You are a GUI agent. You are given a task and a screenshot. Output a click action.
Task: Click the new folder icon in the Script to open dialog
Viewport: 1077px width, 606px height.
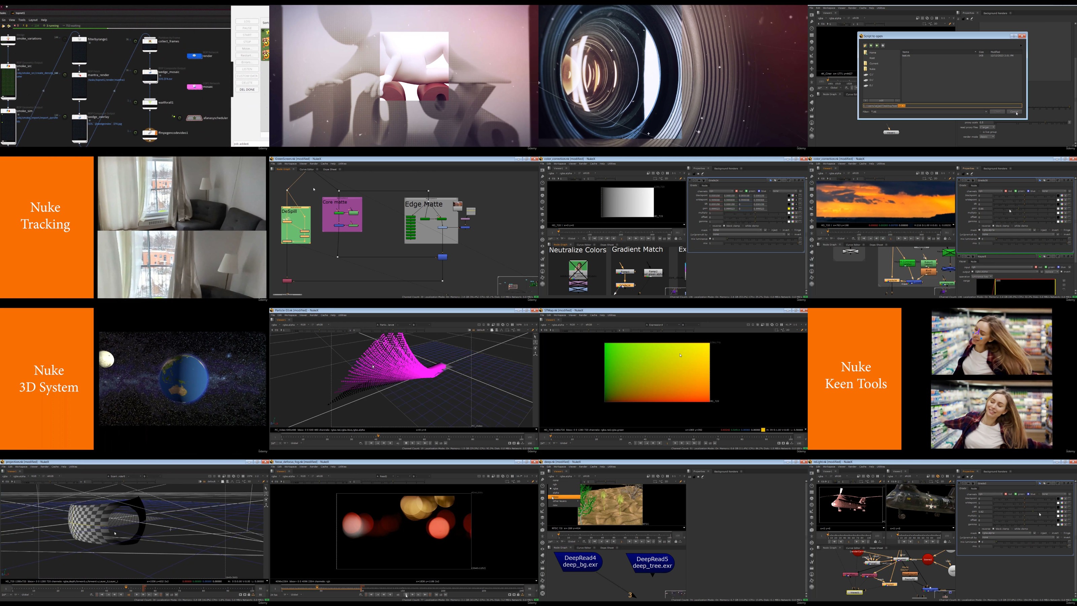[865, 45]
